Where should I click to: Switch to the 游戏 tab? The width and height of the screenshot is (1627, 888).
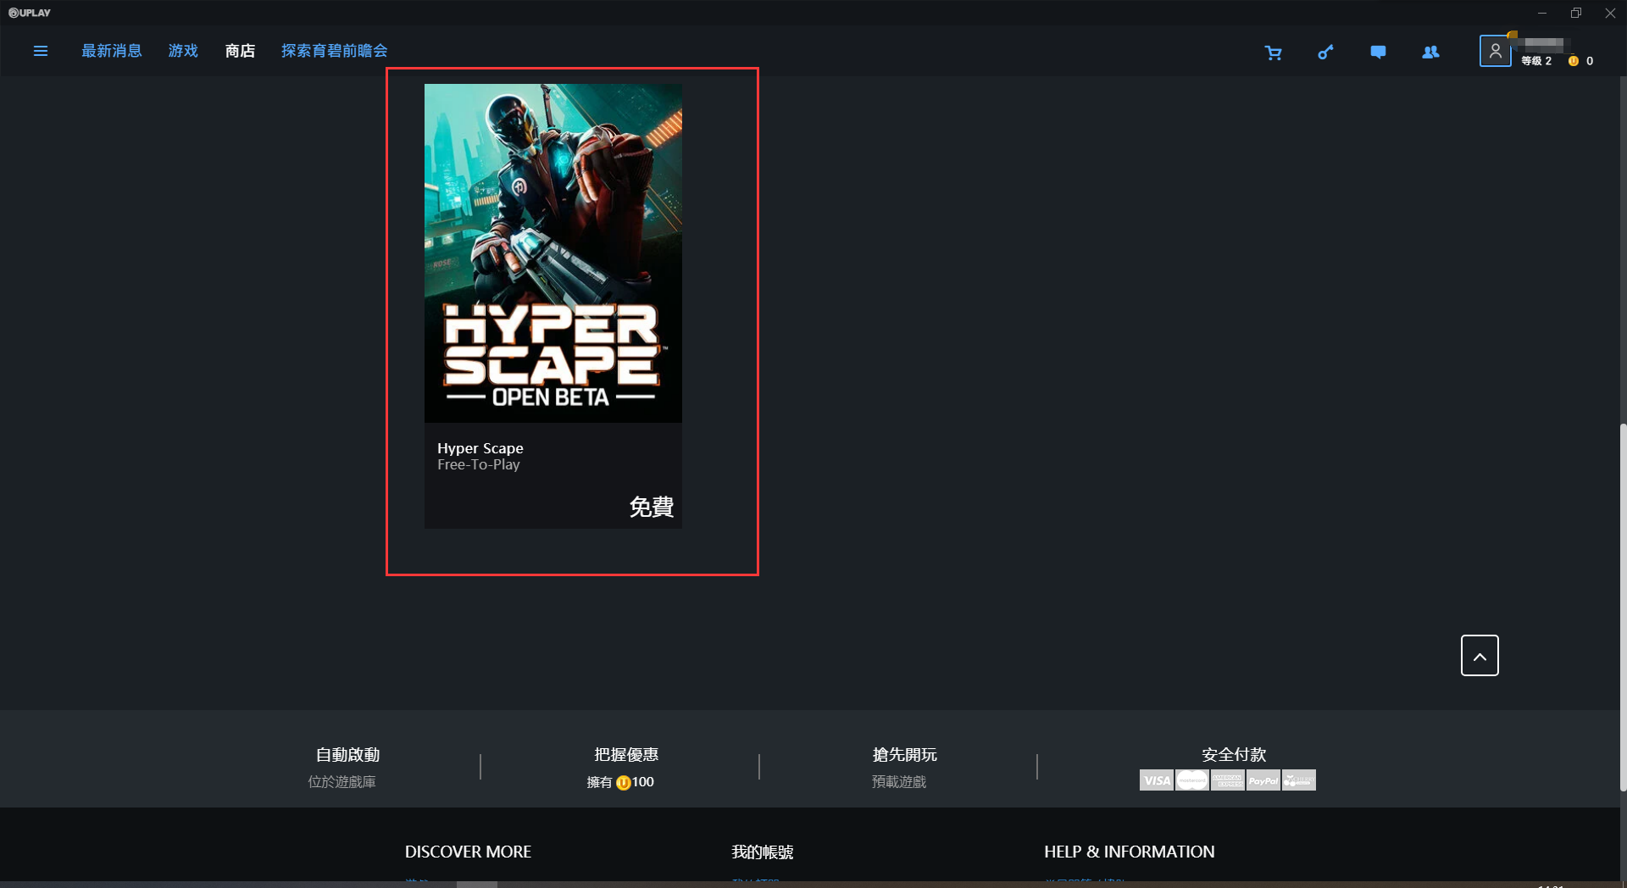(183, 51)
